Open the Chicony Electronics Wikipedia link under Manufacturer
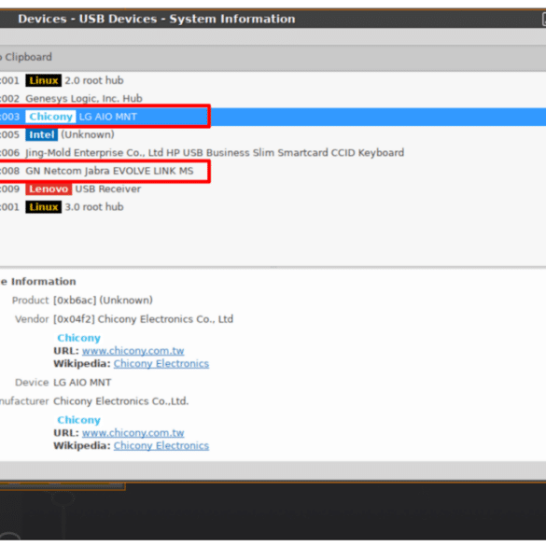The height and width of the screenshot is (546, 546). [161, 446]
